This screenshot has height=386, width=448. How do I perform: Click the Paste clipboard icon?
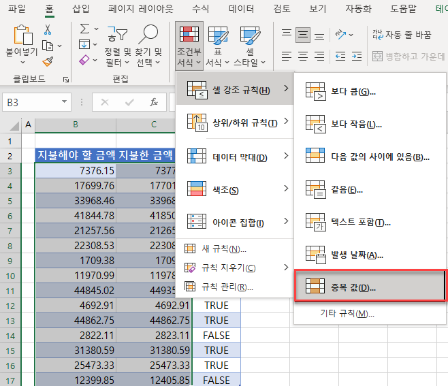[23, 35]
